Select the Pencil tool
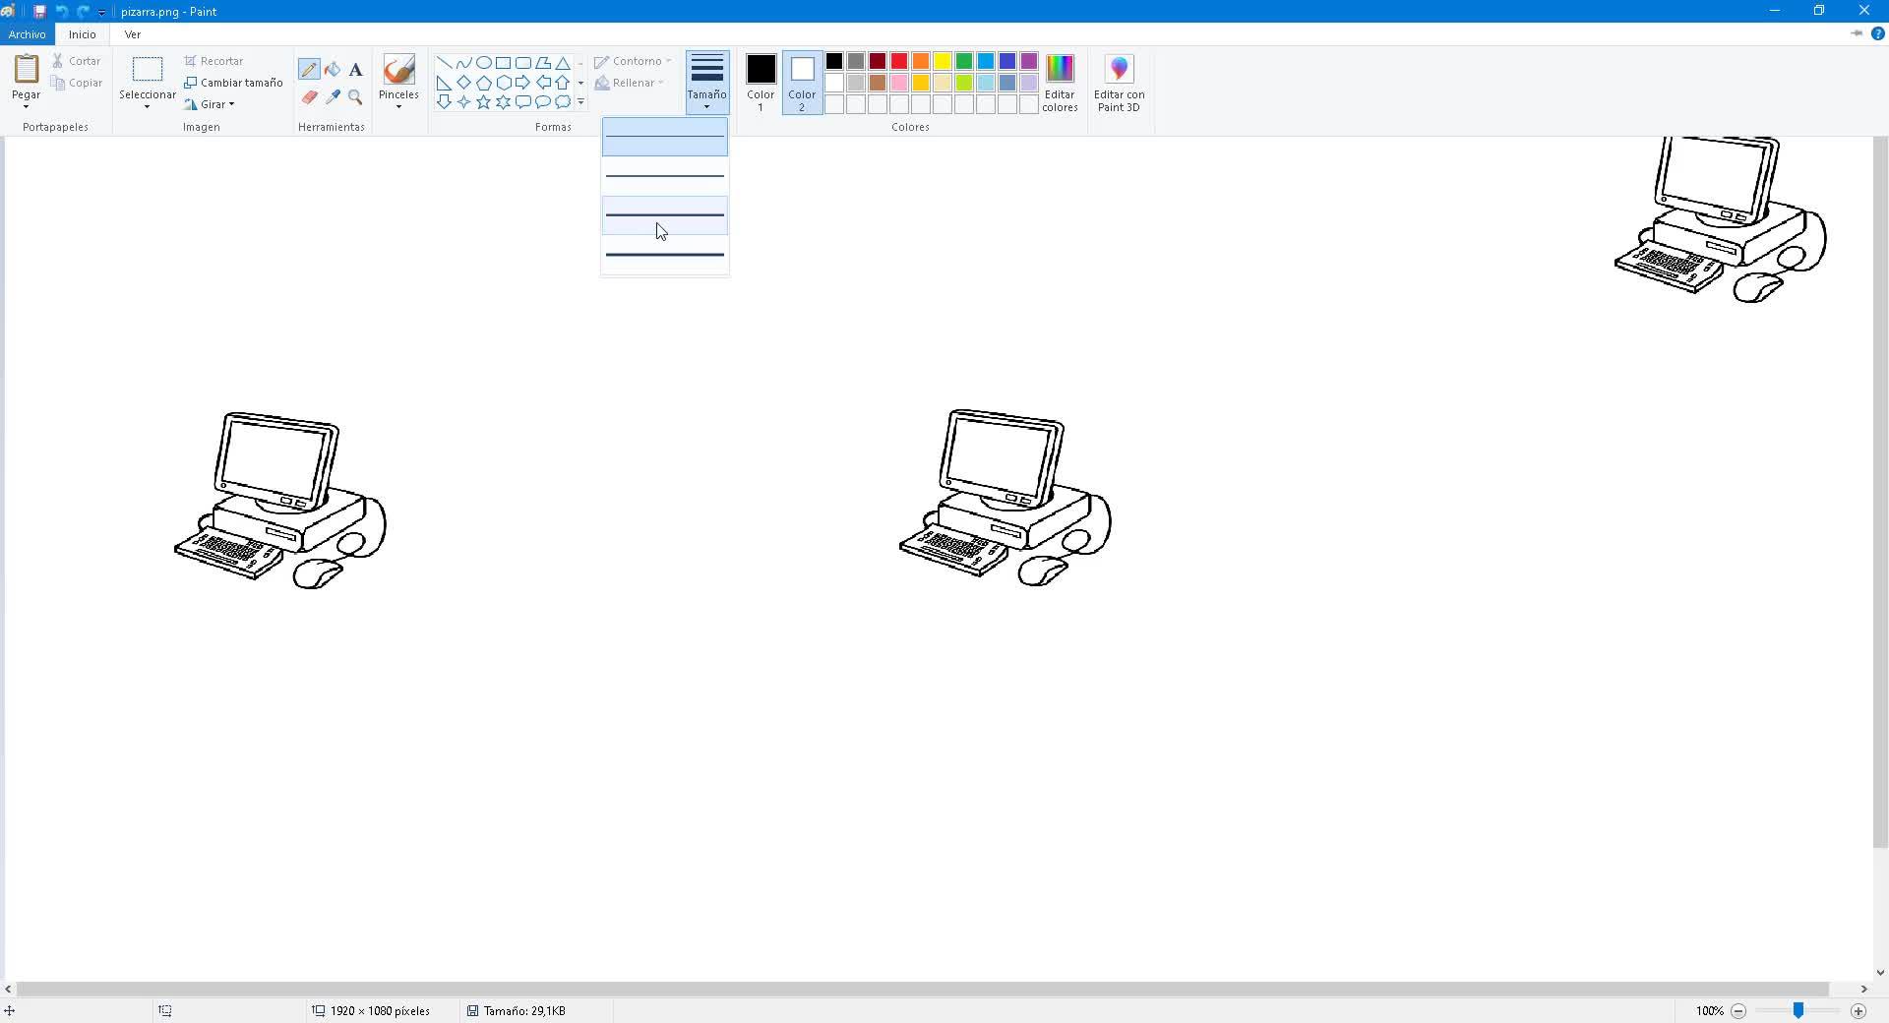 (309, 70)
